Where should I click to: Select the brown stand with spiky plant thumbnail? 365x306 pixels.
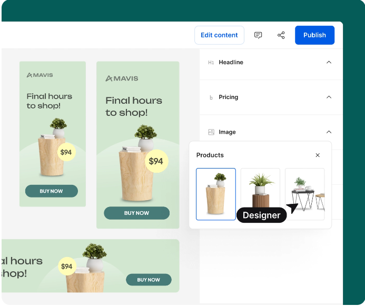click(x=260, y=189)
